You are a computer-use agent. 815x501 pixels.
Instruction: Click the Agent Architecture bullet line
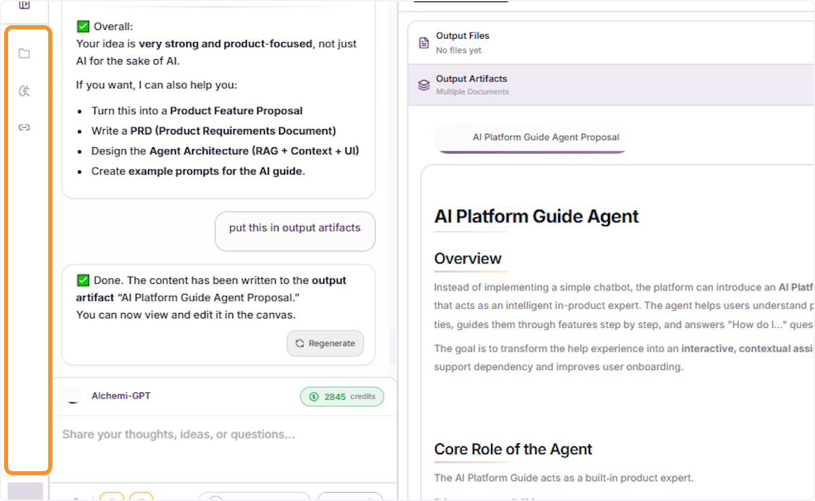[x=225, y=151]
